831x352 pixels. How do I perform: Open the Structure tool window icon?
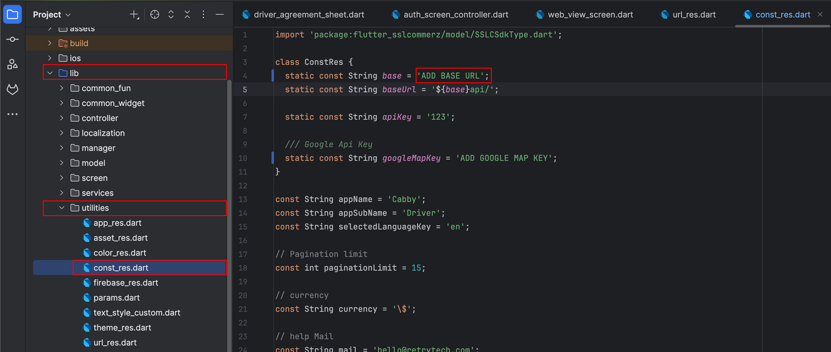click(12, 64)
